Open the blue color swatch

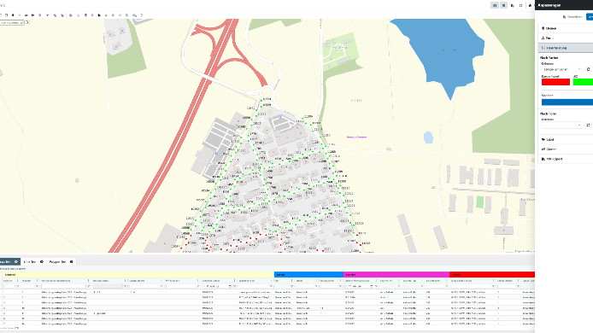(x=567, y=102)
